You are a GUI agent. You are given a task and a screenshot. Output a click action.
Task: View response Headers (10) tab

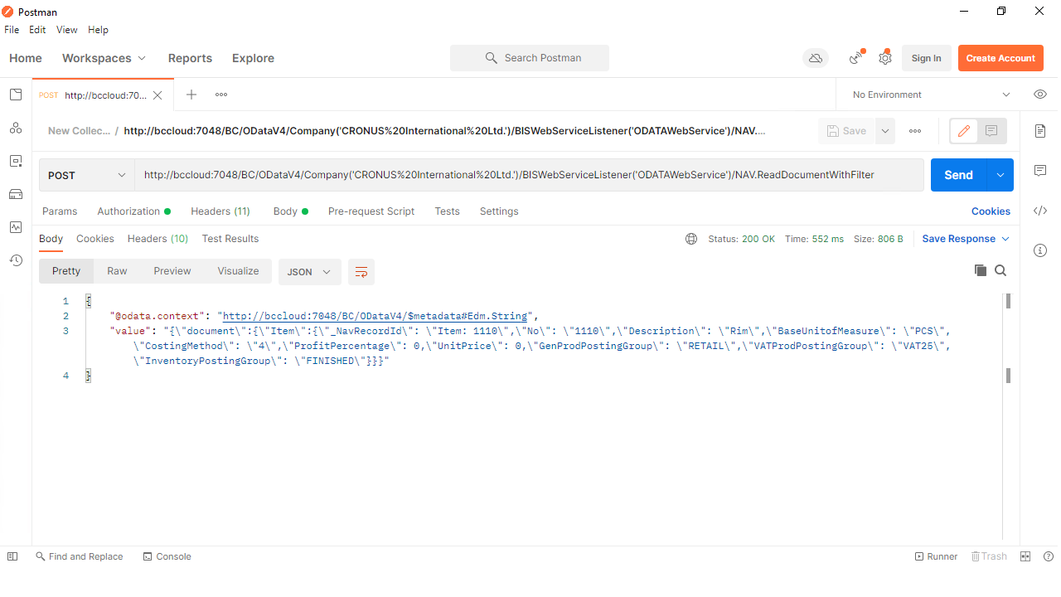click(157, 239)
